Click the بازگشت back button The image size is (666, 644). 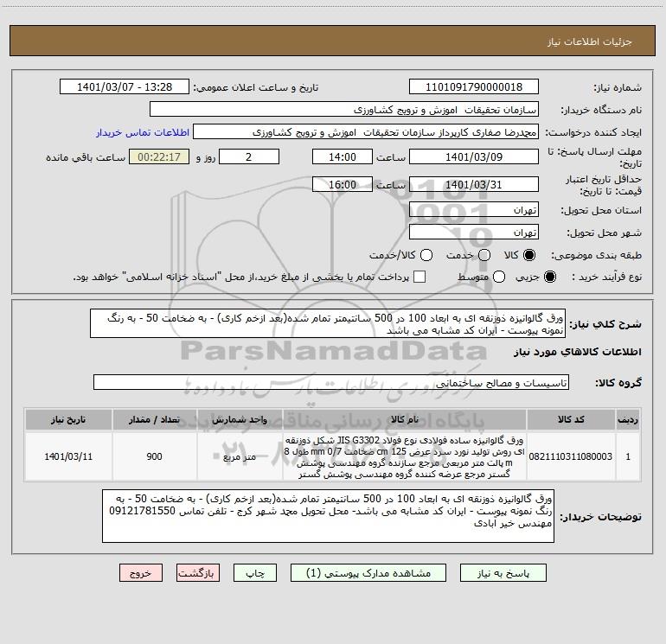pos(198,573)
